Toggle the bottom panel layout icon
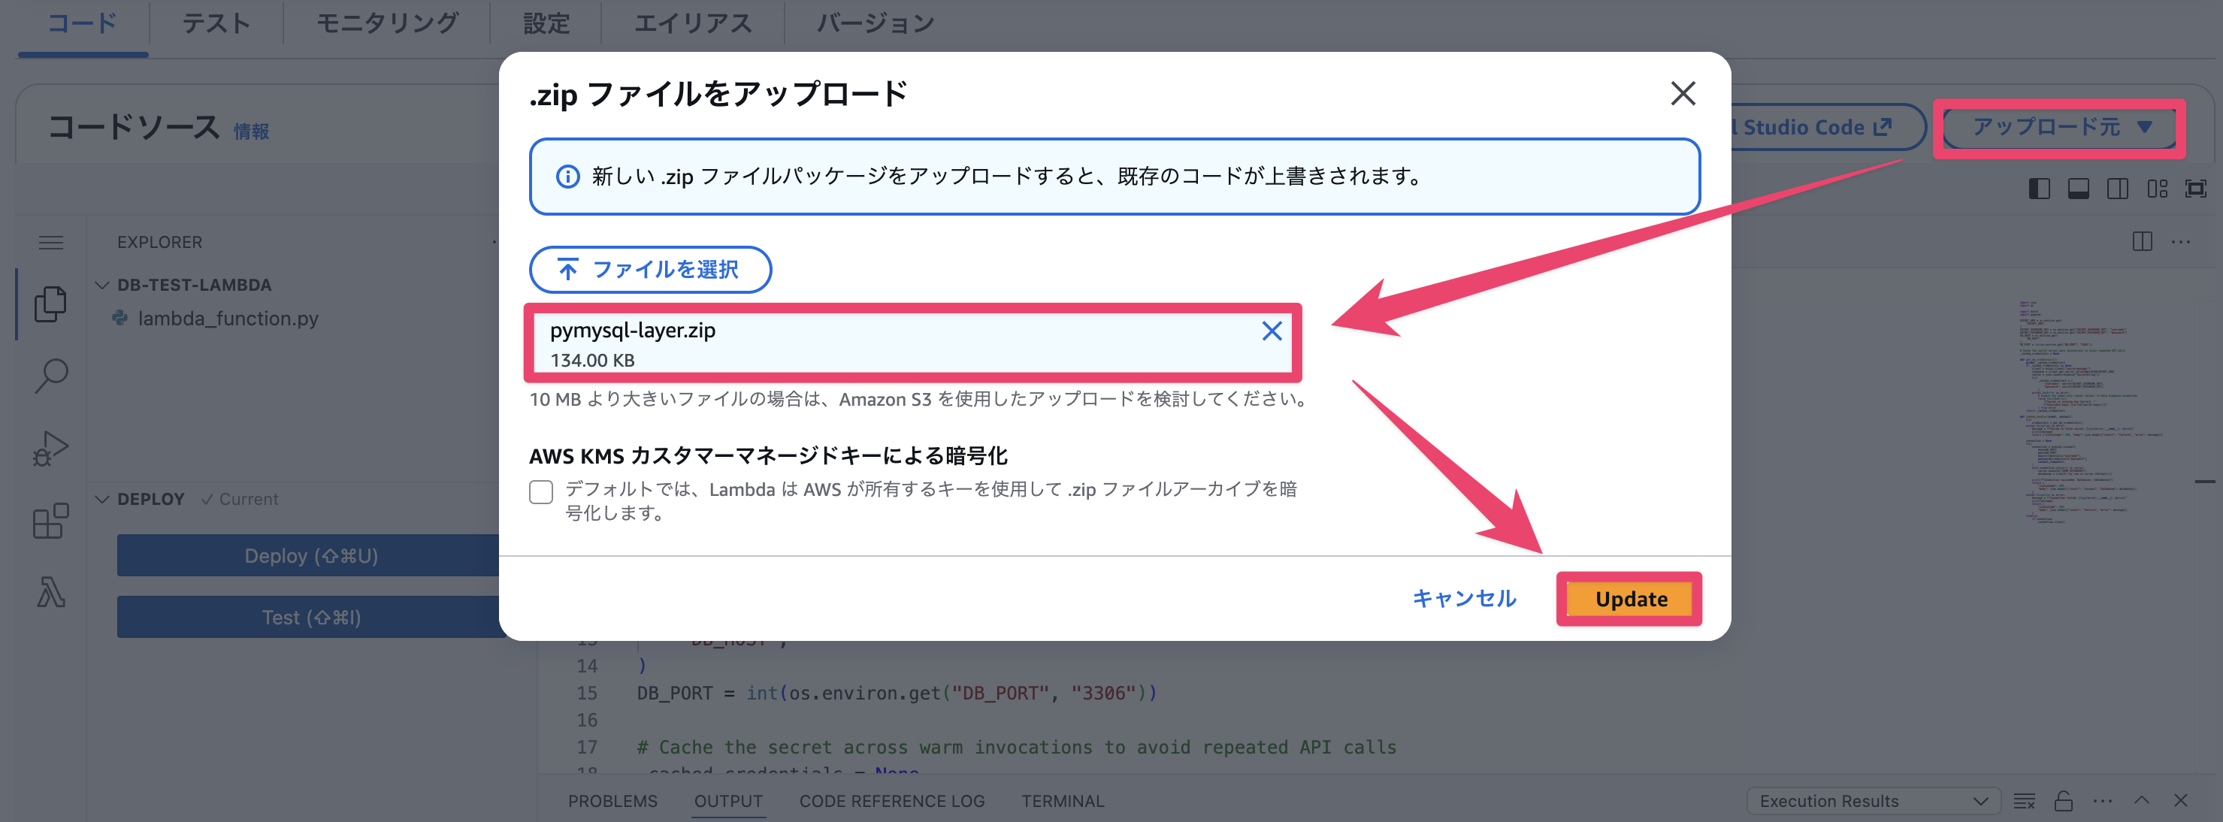This screenshot has height=822, width=2223. 2078,189
